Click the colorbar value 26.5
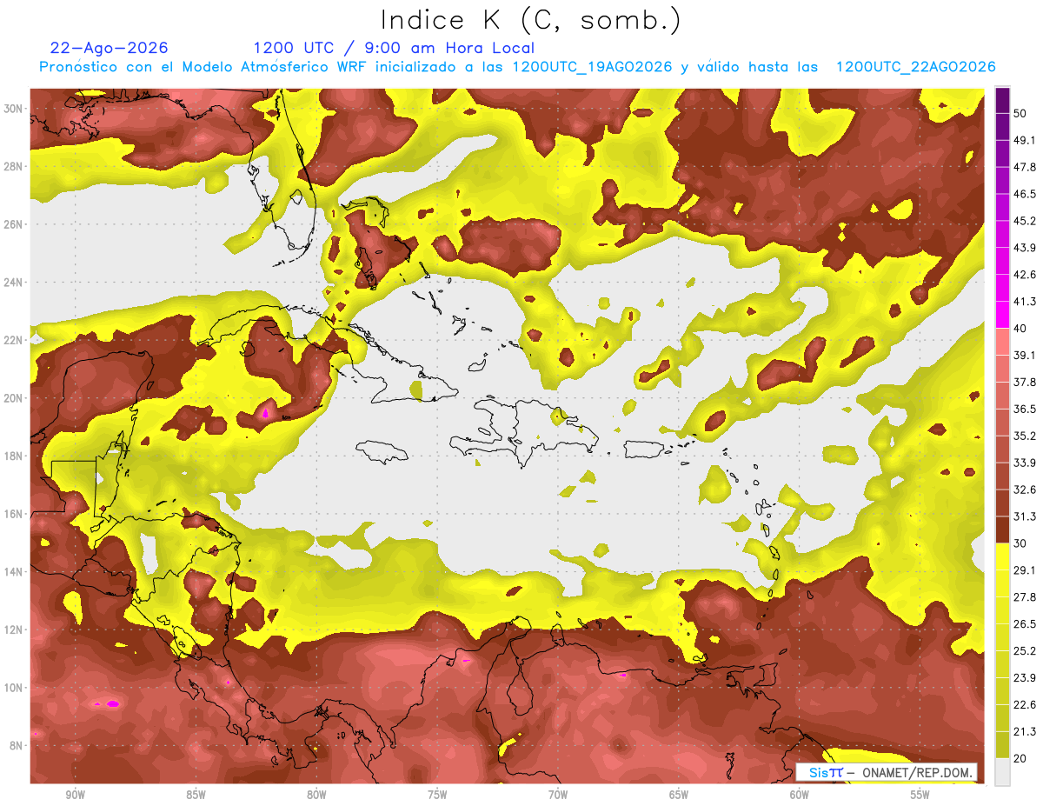Viewport: 1043px width, 806px height. [1024, 624]
